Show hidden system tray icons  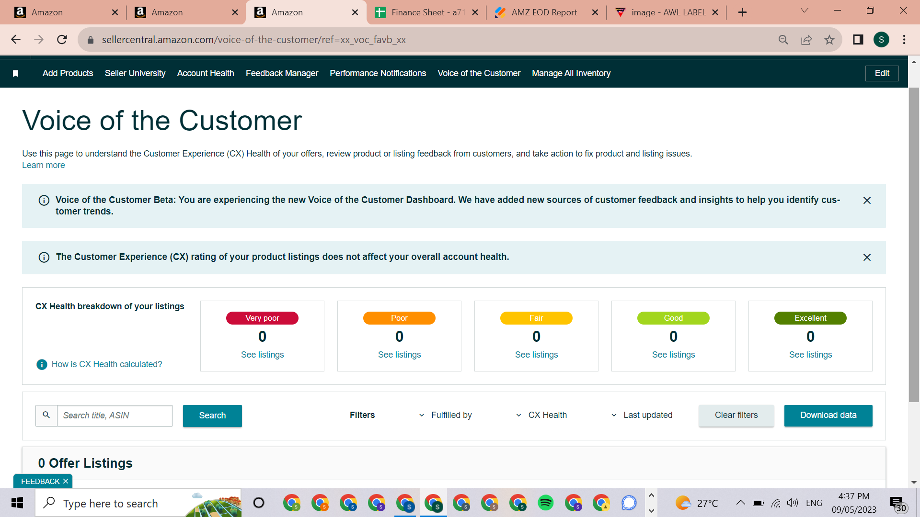[x=740, y=503]
